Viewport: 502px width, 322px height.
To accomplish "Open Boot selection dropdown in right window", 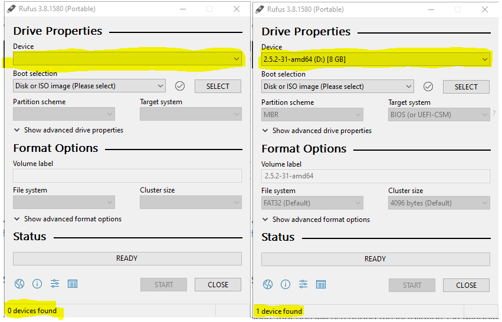I will pos(337,87).
